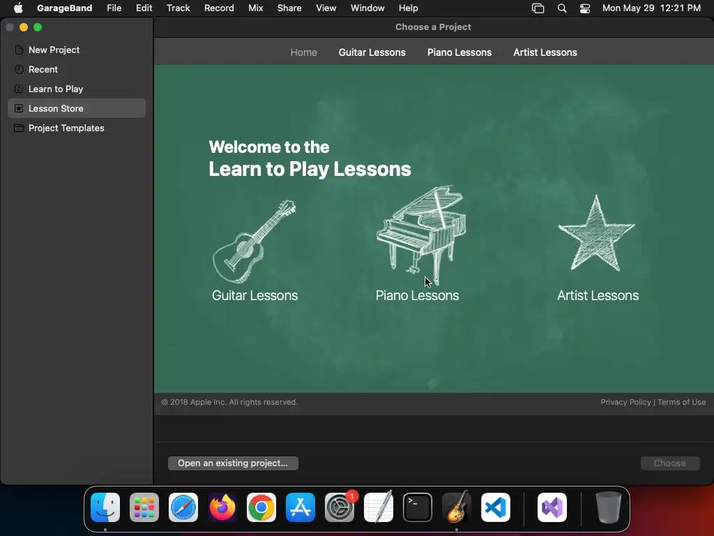The height and width of the screenshot is (536, 714).
Task: Launch Safari from the dock
Action: pos(183,507)
